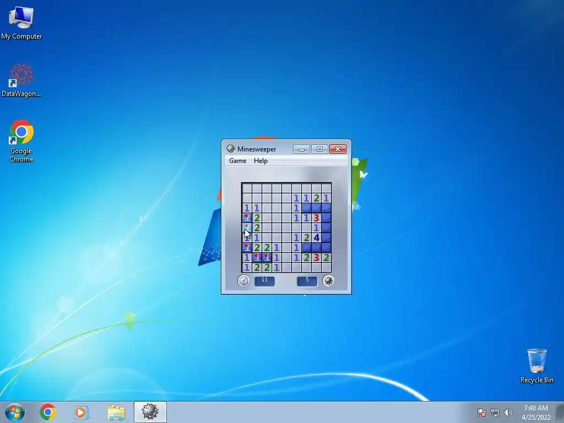Click the volume speaker tray icon
Image resolution: width=564 pixels, height=423 pixels.
pyautogui.click(x=508, y=413)
